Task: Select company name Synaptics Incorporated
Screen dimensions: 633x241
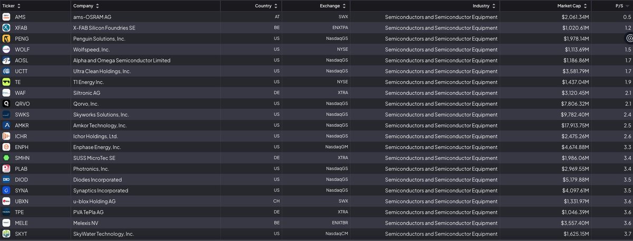Action: 101,190
